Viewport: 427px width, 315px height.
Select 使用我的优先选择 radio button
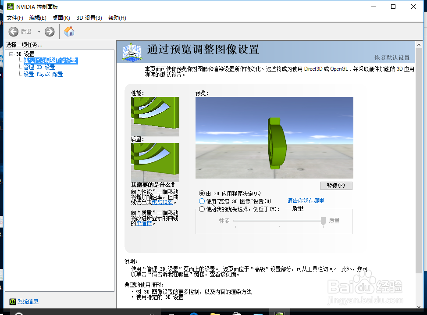pyautogui.click(x=202, y=209)
